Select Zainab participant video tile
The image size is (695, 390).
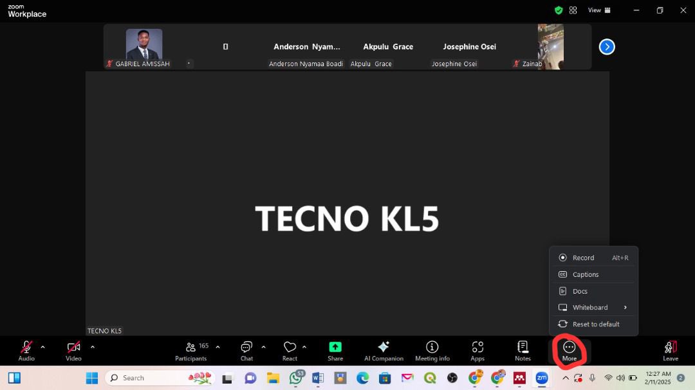pyautogui.click(x=550, y=46)
